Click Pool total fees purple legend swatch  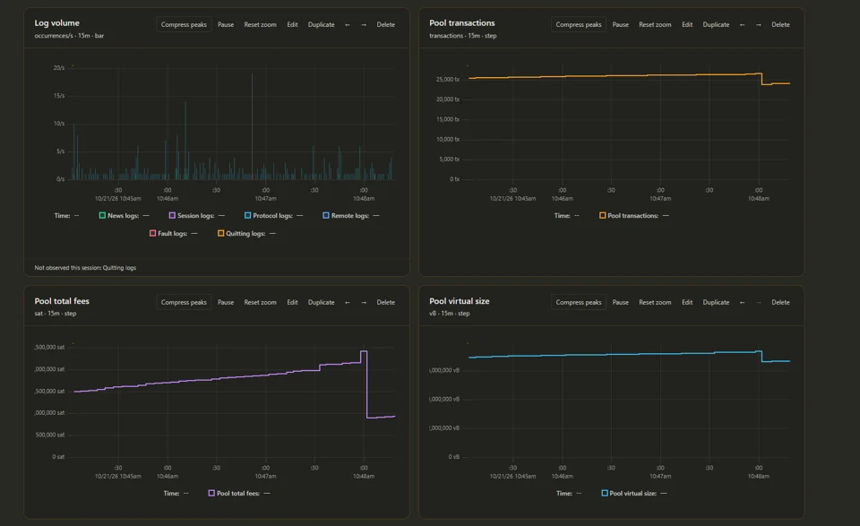point(211,493)
